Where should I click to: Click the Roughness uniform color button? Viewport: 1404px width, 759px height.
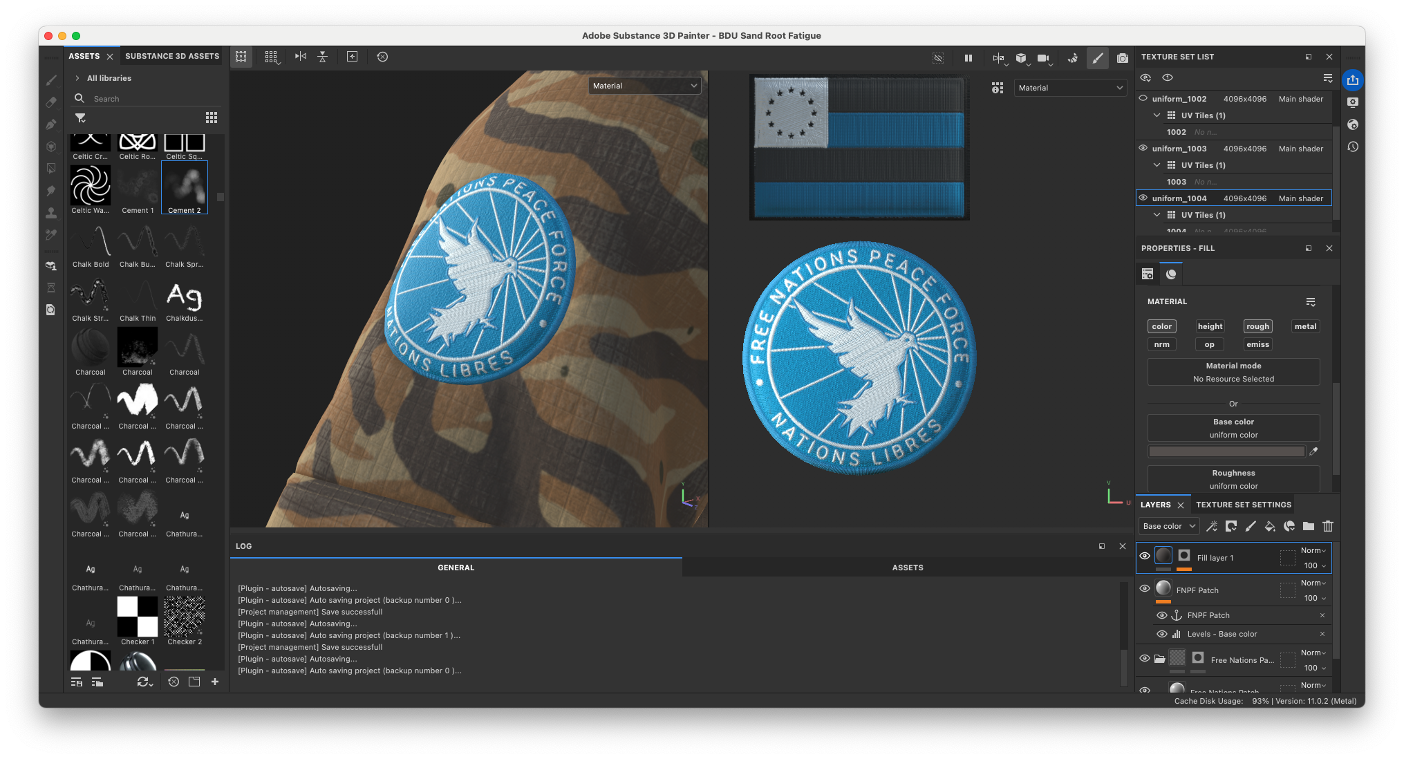coord(1233,479)
